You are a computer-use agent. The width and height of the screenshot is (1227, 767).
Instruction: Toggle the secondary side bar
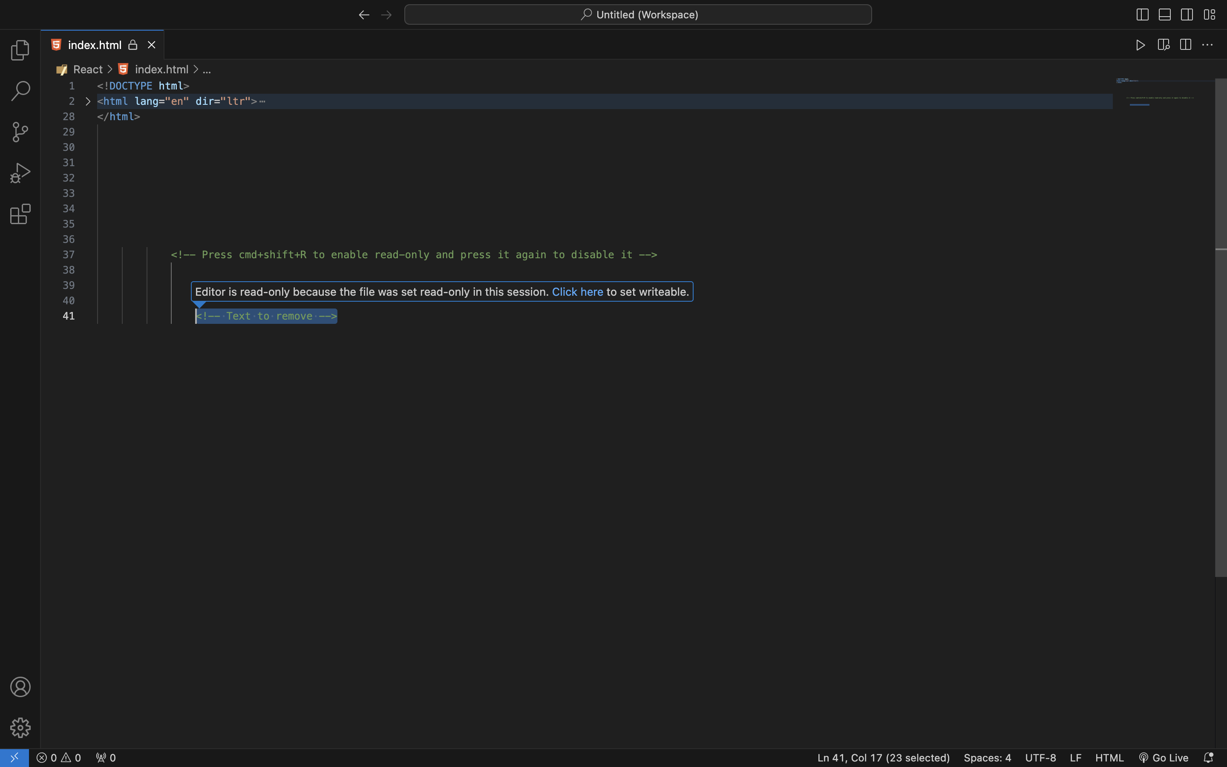1187,15
